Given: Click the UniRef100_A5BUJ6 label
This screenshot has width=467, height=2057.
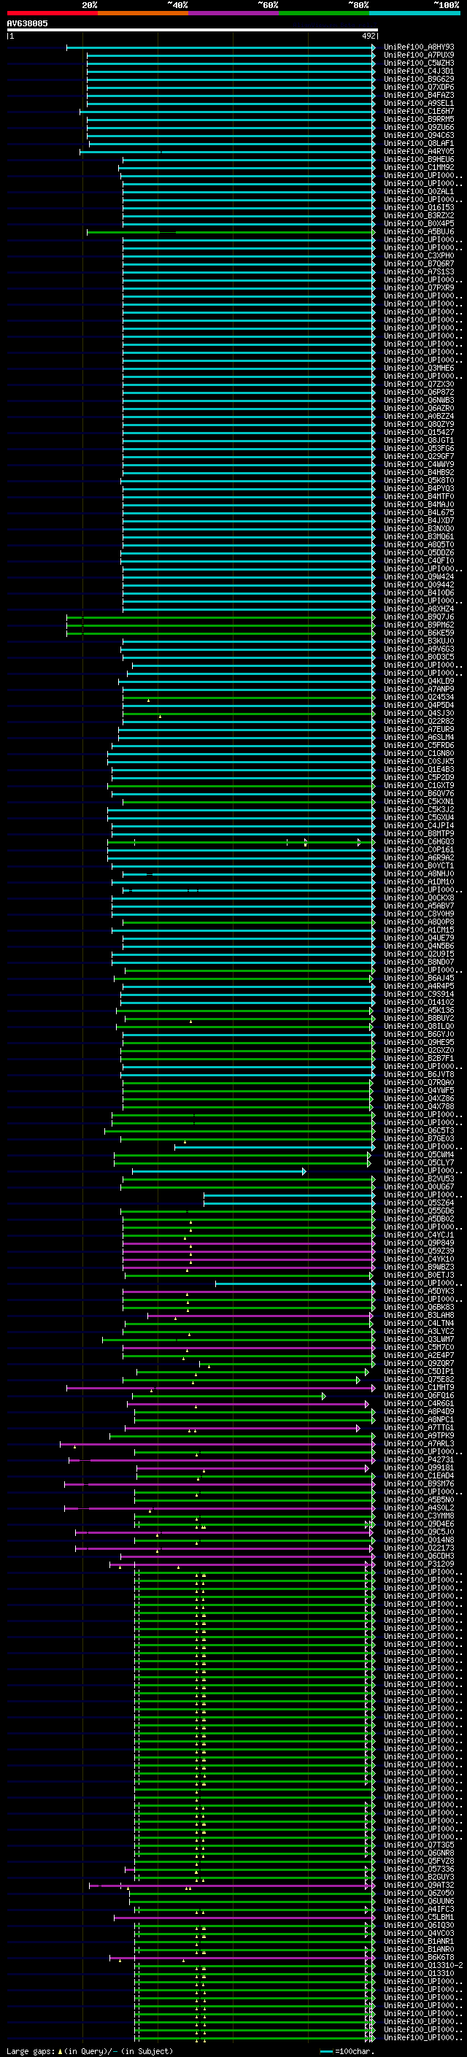Looking at the screenshot, I should click(419, 231).
